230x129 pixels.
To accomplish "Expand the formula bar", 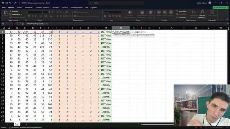I will tap(228, 24).
